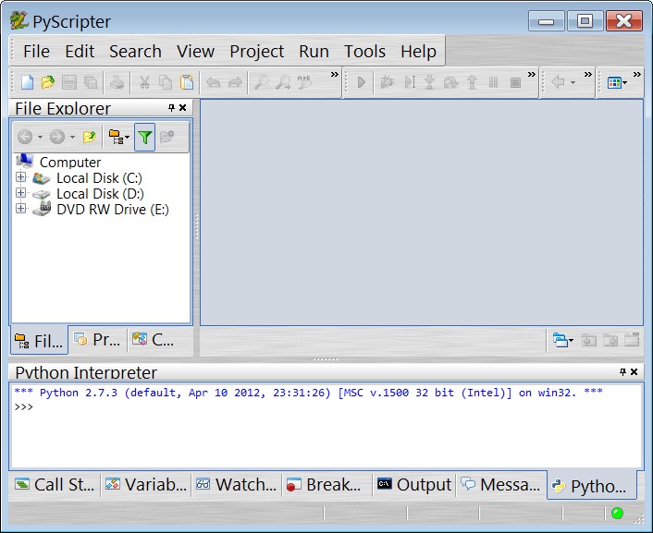Click the Undo arrow icon
This screenshot has height=533, width=653.
214,82
